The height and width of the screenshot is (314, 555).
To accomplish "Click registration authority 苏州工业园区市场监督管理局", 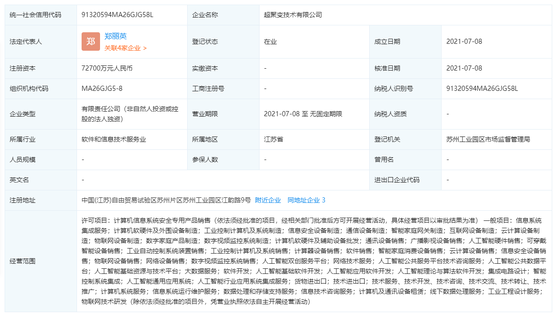I will point(488,139).
